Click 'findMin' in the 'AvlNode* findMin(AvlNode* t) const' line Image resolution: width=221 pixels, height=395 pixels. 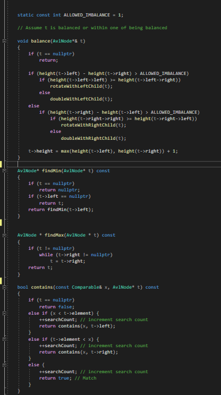click(x=52, y=171)
